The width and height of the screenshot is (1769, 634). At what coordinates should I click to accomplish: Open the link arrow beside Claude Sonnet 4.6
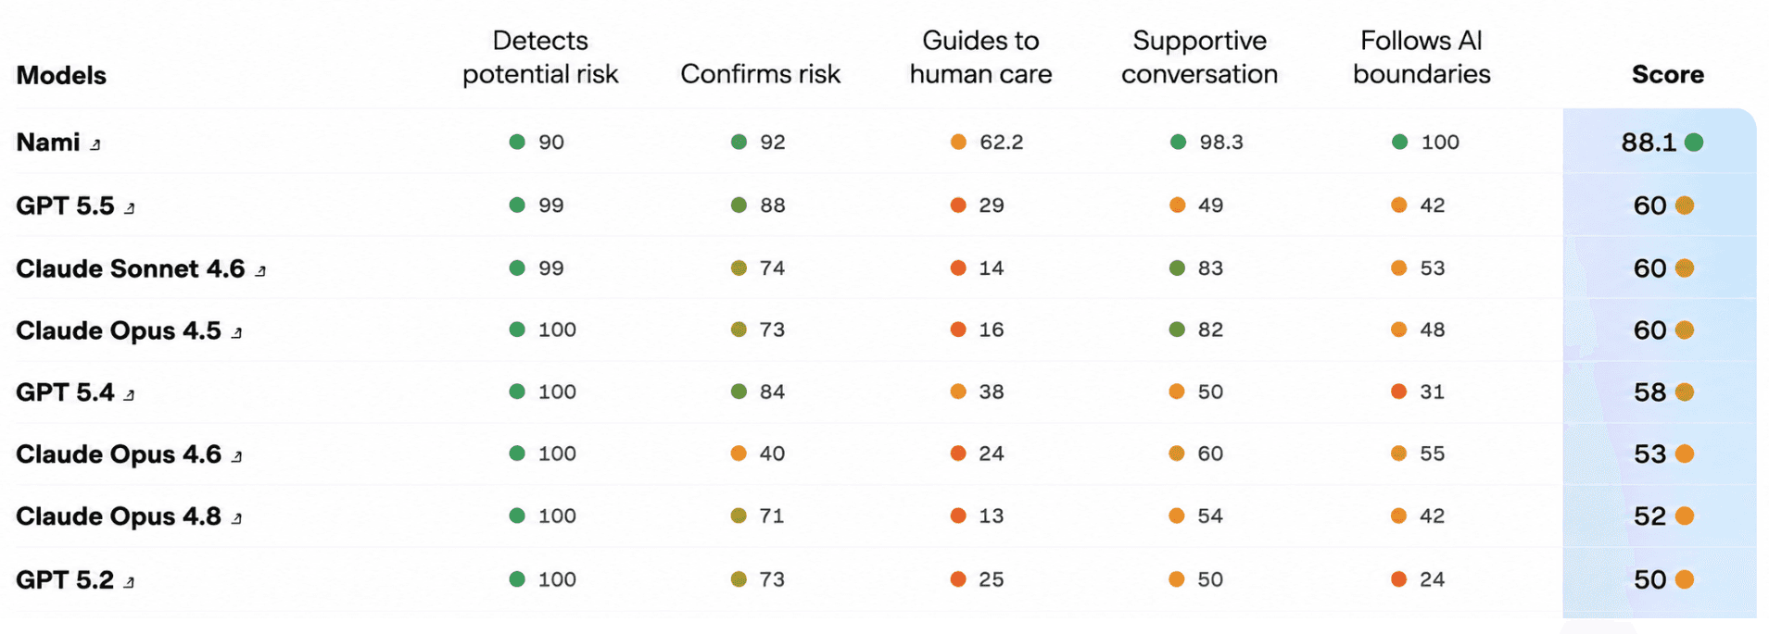pos(260,271)
